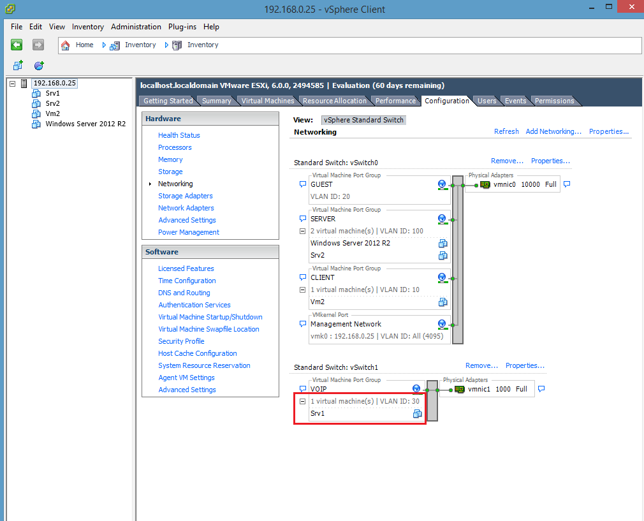Click the globe port icon for CLIENT
The width and height of the screenshot is (644, 521).
[x=442, y=278]
